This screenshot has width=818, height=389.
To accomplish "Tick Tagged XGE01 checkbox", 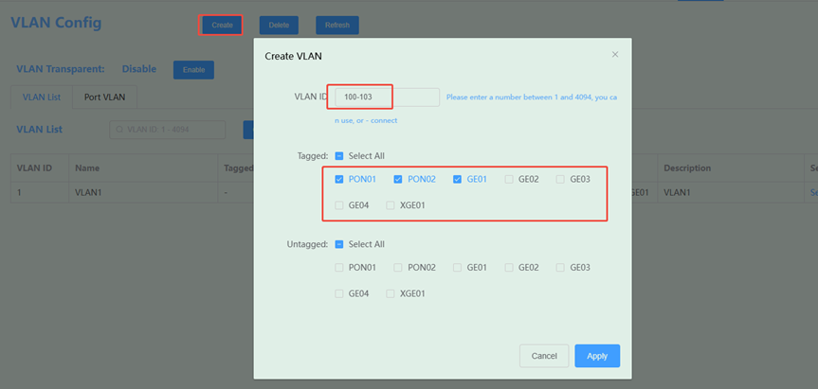I will click(391, 205).
